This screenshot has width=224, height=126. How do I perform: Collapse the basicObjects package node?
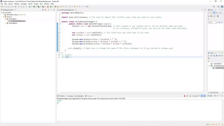[x=6, y=19]
